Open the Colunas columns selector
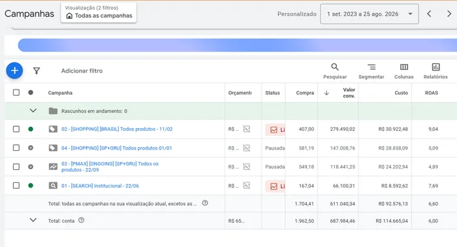This screenshot has height=247, width=457. [404, 71]
